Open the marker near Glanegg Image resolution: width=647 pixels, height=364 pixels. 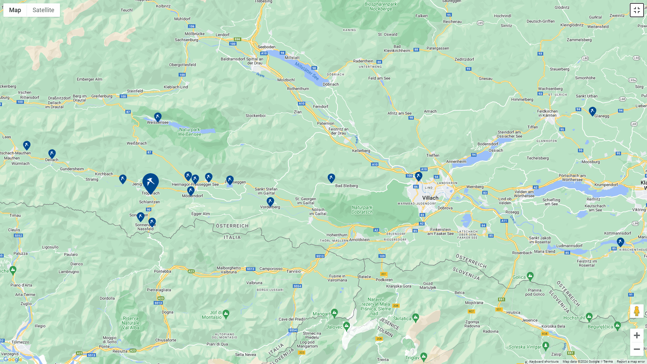592,111
